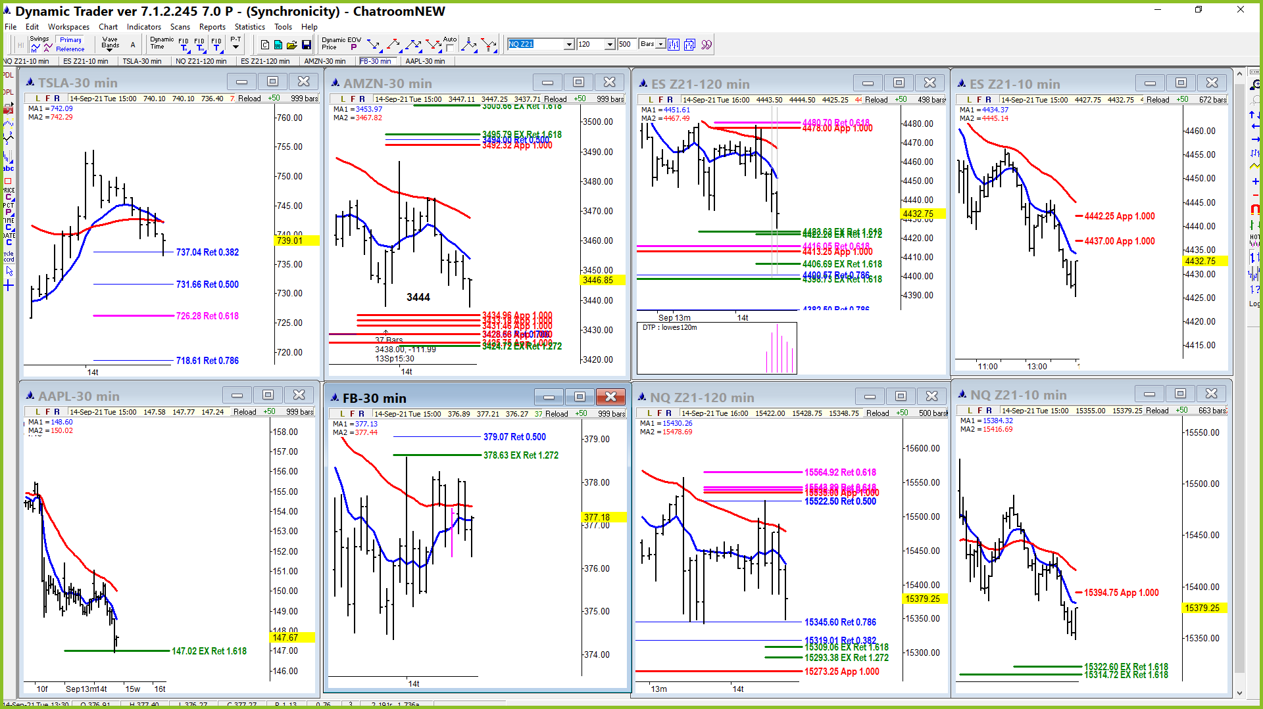
Task: Click the Swings M icon
Action: 36,47
